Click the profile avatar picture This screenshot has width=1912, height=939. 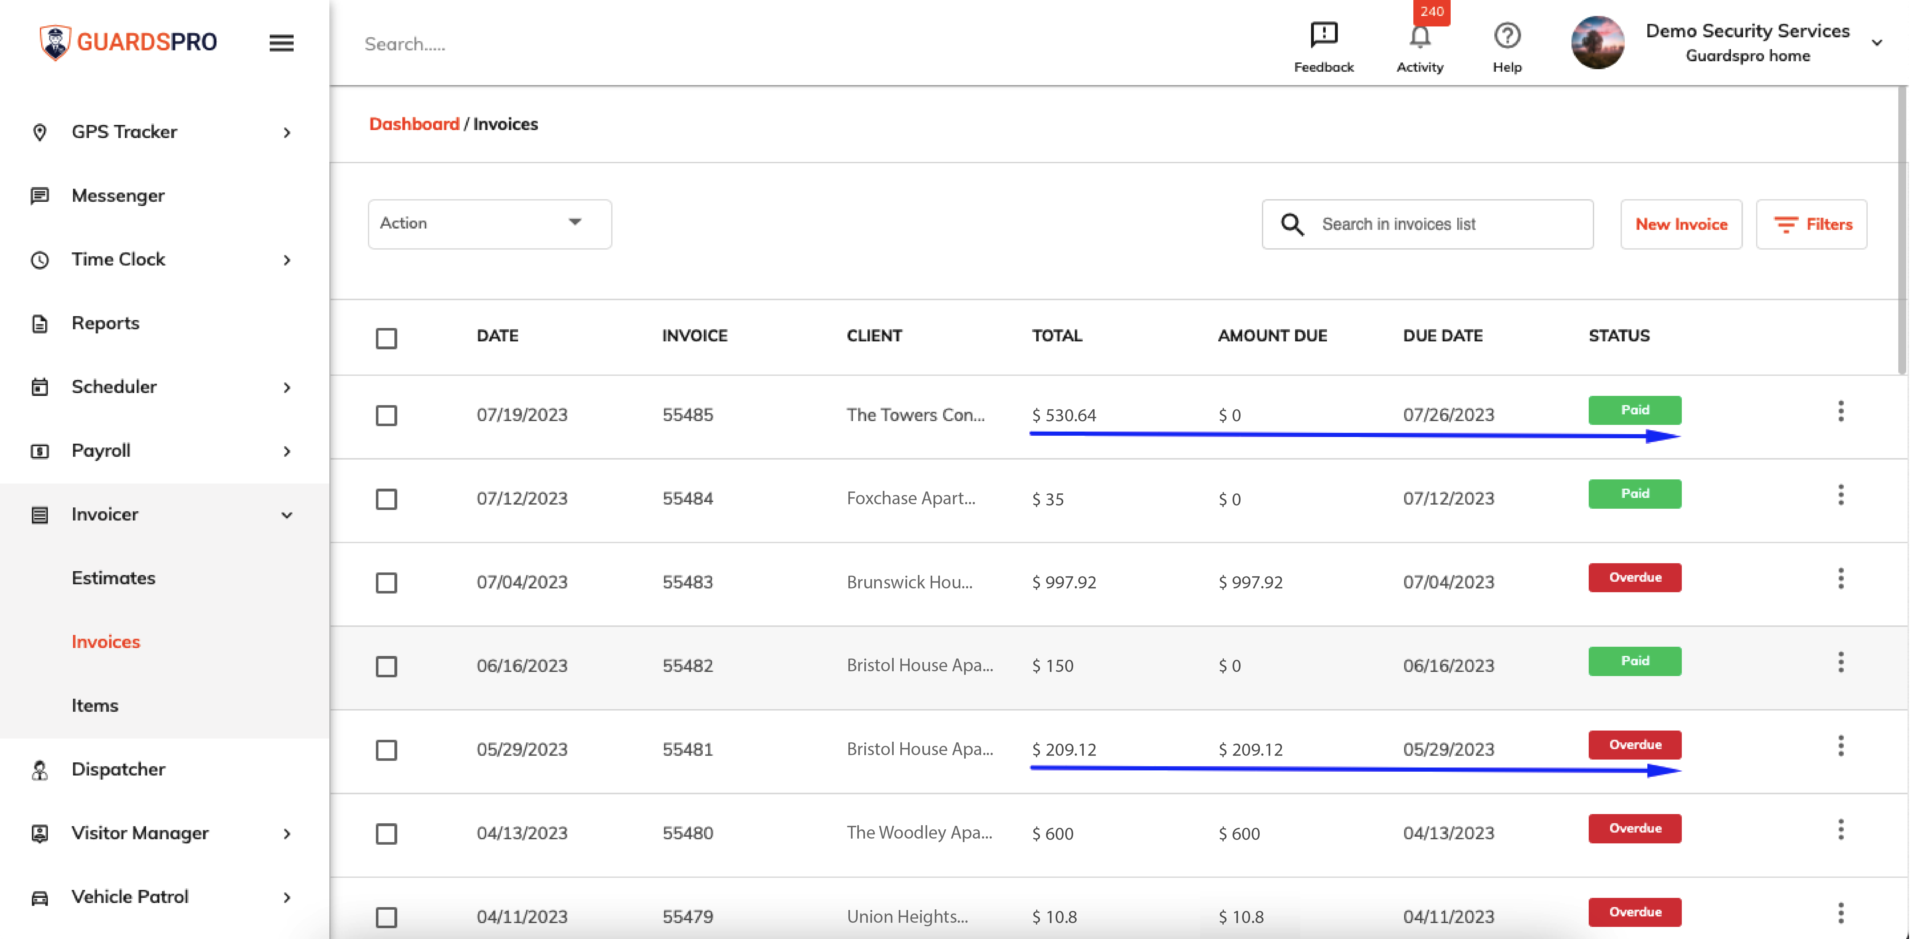click(x=1597, y=42)
